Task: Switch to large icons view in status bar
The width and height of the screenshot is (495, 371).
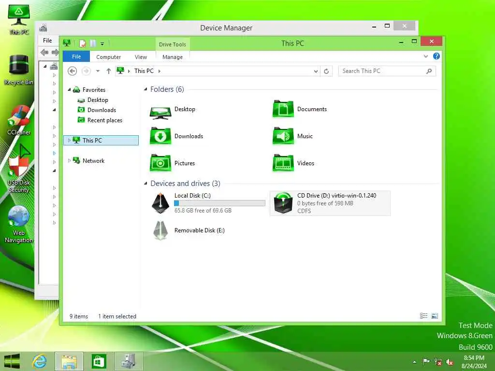Action: pyautogui.click(x=435, y=316)
